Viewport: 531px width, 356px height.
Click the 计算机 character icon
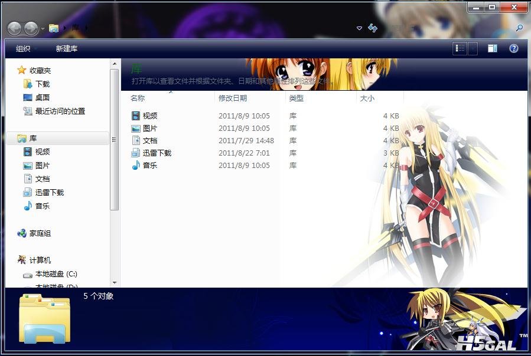pos(22,260)
